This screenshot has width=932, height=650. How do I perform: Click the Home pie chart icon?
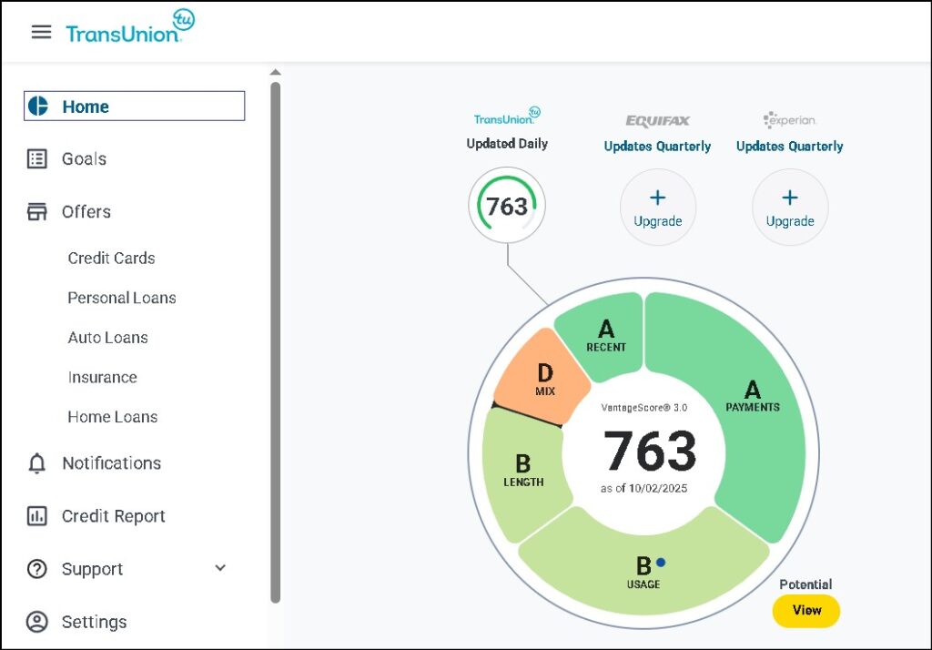37,107
